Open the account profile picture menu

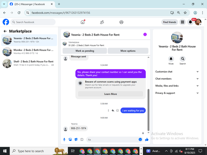(x=198, y=22)
